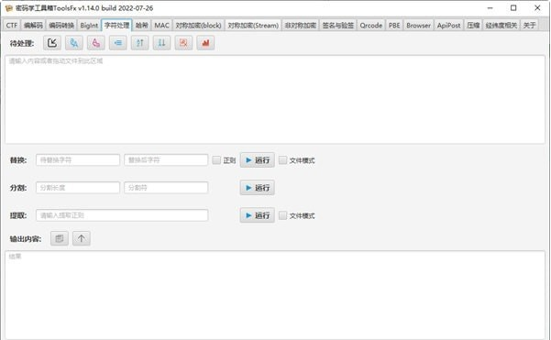Maximize the ToolsFx window

point(513,8)
